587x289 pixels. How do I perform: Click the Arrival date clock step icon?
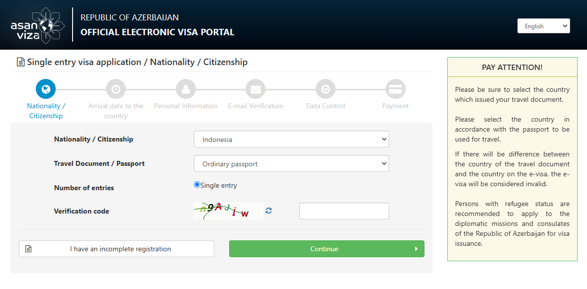[x=116, y=89]
